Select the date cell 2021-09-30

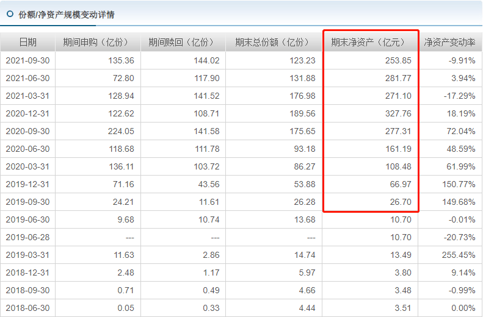click(27, 60)
